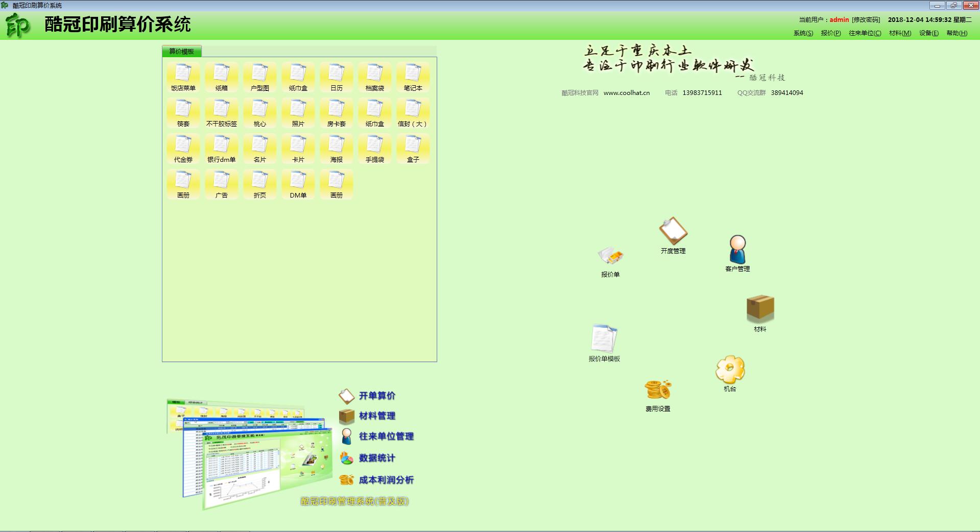980x532 pixels.
Task: Click the 2018-12-04 date and time text
Action: [930, 20]
